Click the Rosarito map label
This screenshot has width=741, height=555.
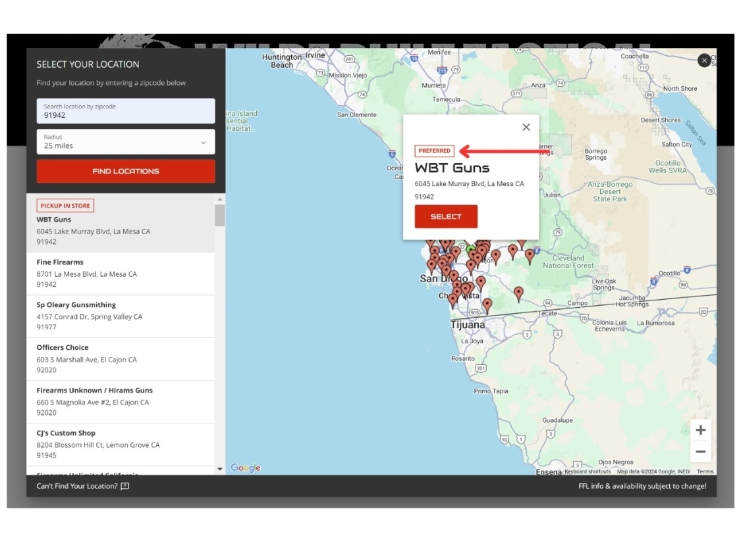462,358
